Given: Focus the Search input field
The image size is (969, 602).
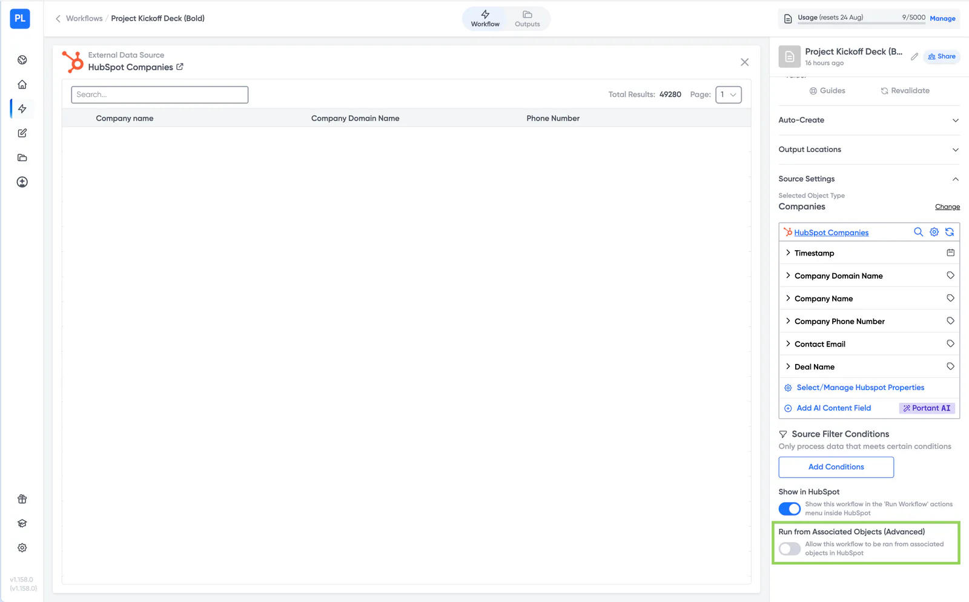Looking at the screenshot, I should pyautogui.click(x=160, y=94).
